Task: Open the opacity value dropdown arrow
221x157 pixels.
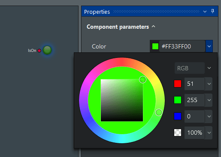Action: click(209, 133)
